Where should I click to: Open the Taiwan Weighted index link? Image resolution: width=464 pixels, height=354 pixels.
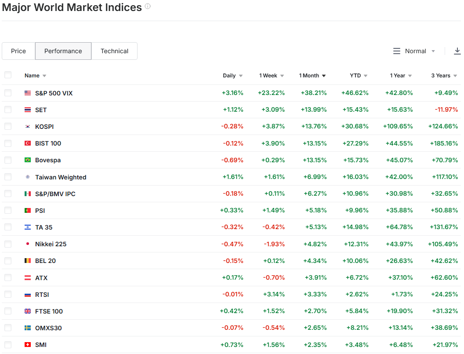tap(61, 177)
